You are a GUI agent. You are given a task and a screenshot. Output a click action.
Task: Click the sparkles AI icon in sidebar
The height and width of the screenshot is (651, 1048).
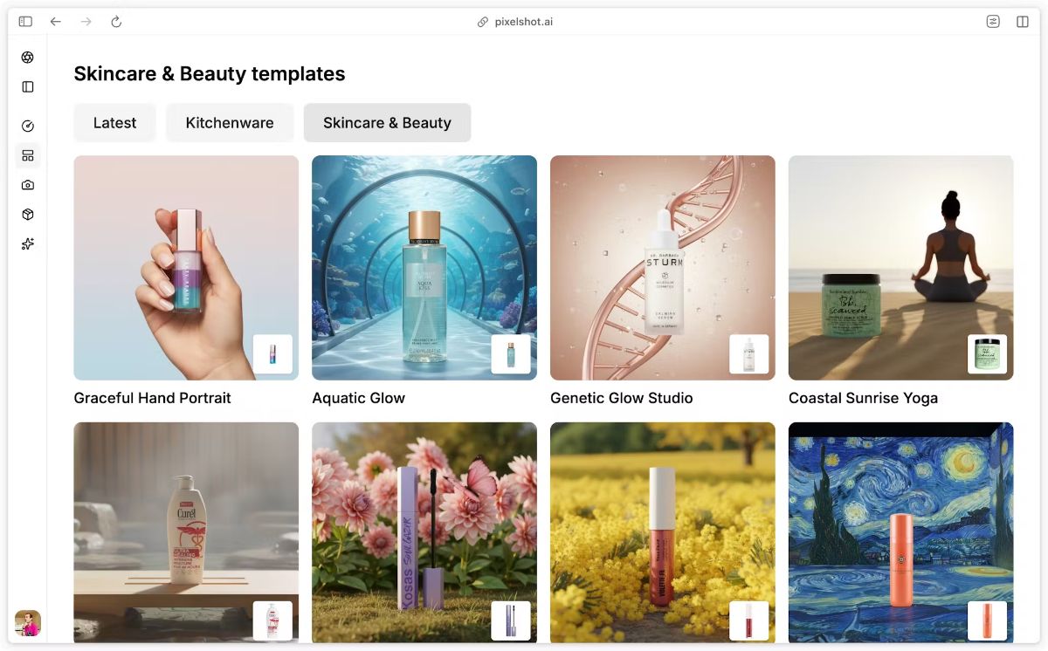tap(27, 244)
